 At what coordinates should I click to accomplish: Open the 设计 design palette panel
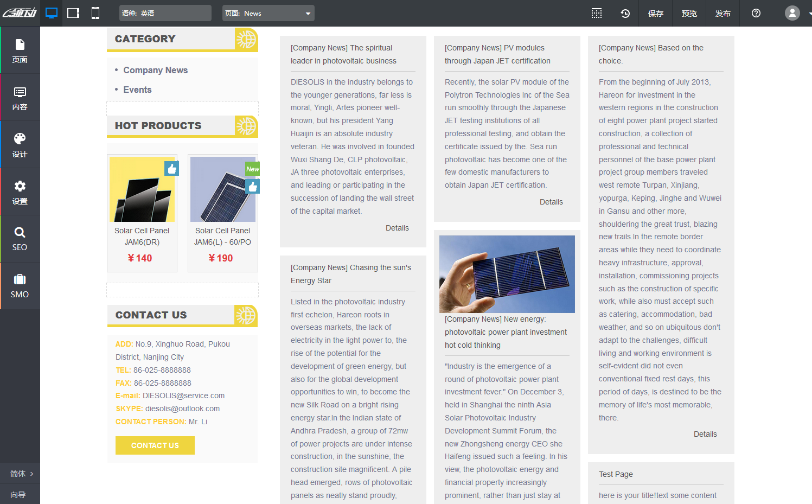[20, 145]
